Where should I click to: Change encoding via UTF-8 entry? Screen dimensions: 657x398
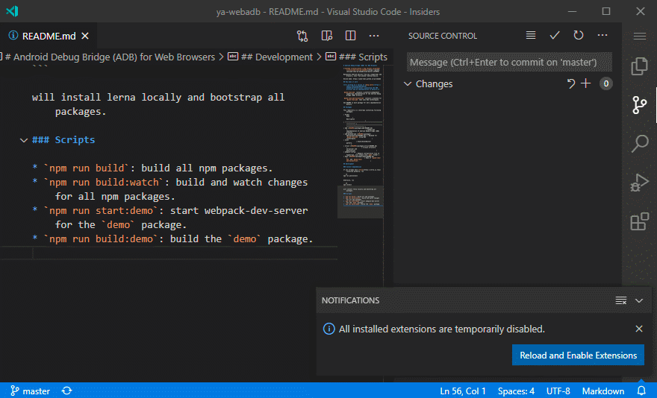(558, 391)
